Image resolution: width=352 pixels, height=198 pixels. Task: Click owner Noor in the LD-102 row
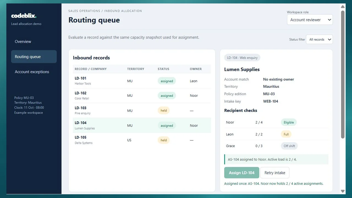[194, 96]
